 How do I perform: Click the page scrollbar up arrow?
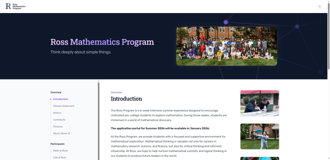(328, 2)
